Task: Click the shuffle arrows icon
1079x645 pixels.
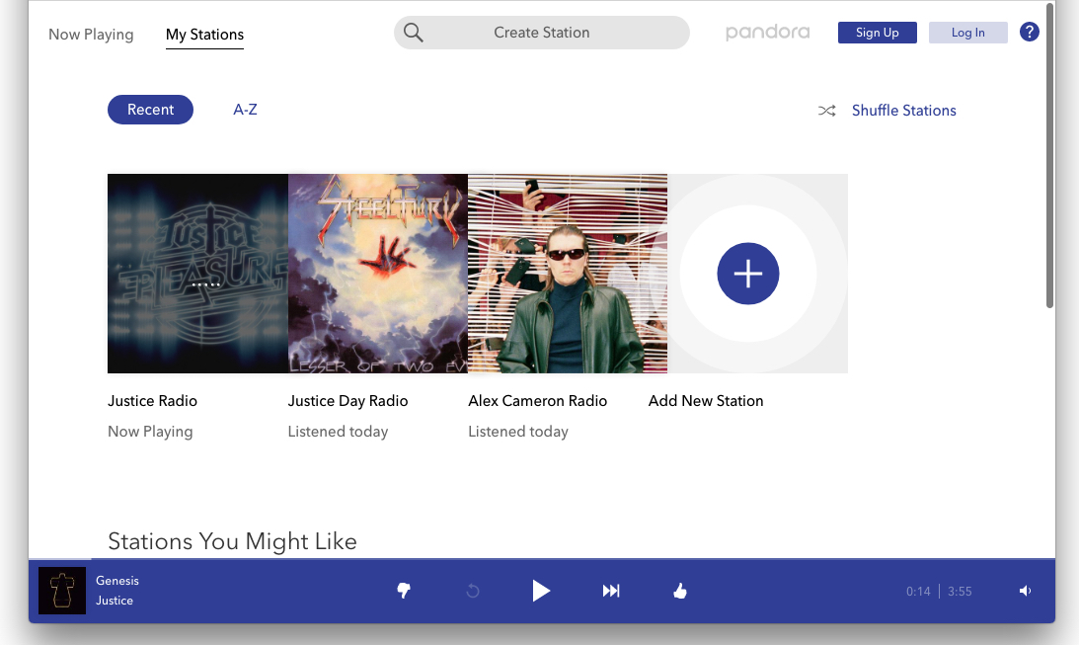Action: [826, 111]
